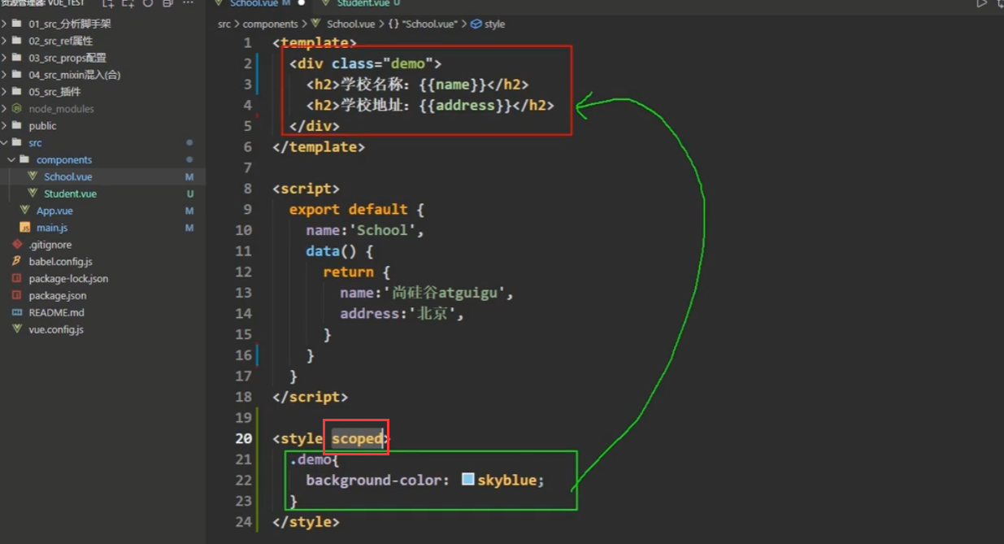
Task: Collapse all folders using the explorer header icon
Action: pyautogui.click(x=167, y=3)
